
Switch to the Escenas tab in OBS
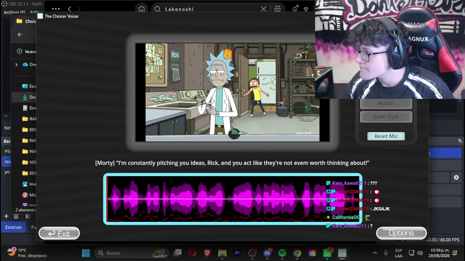(x=13, y=227)
